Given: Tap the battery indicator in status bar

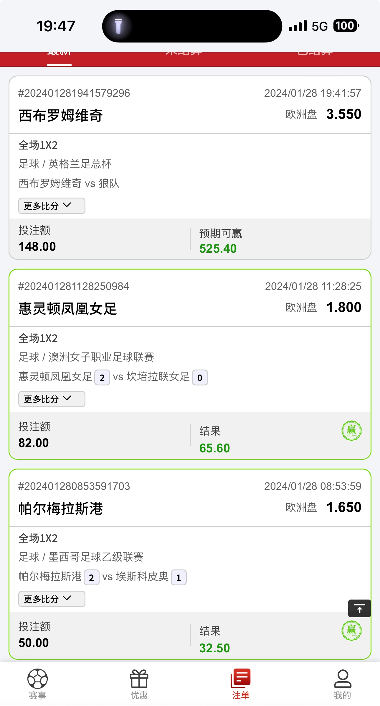Looking at the screenshot, I should 346,26.
